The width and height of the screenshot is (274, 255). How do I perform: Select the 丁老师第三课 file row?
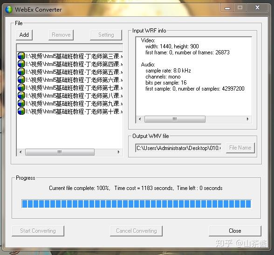tap(70, 56)
